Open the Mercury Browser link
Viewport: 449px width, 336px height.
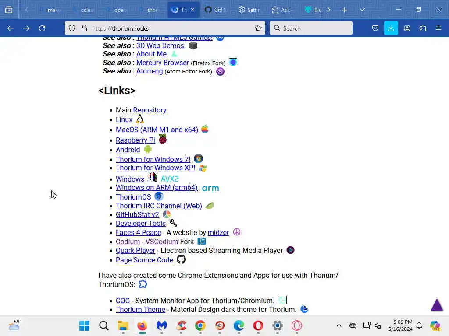pos(162,63)
